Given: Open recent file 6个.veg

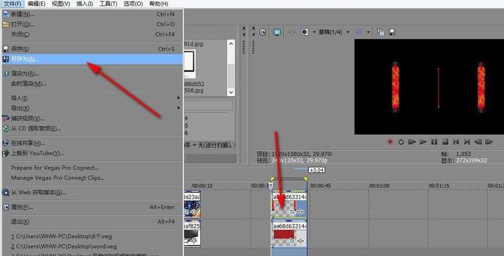Looking at the screenshot, I should pos(93,237).
